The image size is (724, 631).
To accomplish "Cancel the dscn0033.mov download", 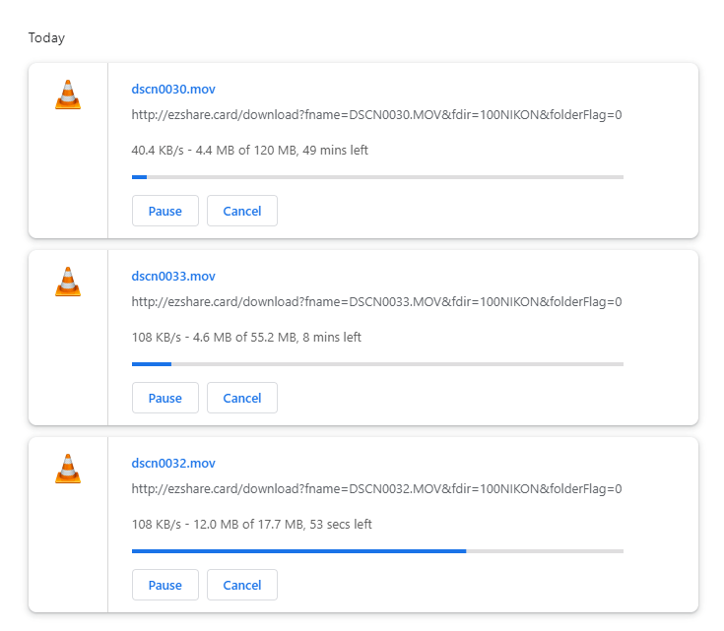I will (242, 398).
